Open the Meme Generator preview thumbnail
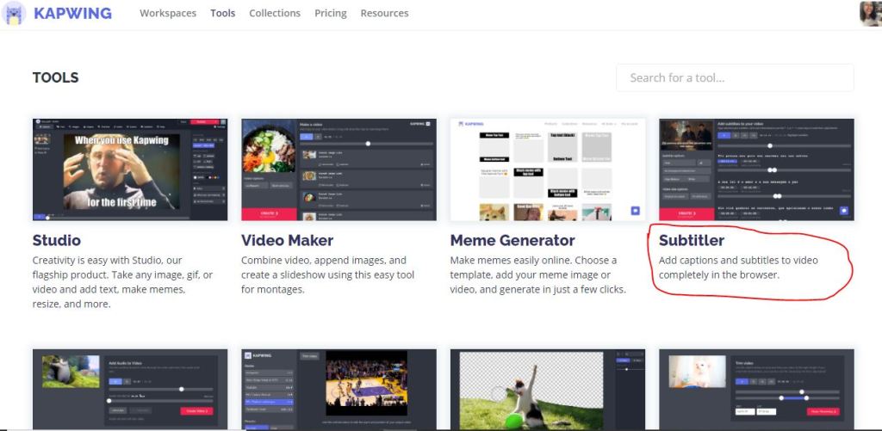The width and height of the screenshot is (882, 431). click(547, 169)
